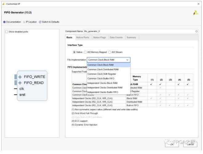Click the Cancel button
Screen dimensions: 203x154
click(190, 144)
